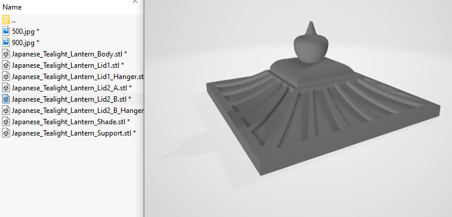Image resolution: width=452 pixels, height=217 pixels.
Task: Click the Lid1_Hanger file icon
Action: [x=6, y=77]
